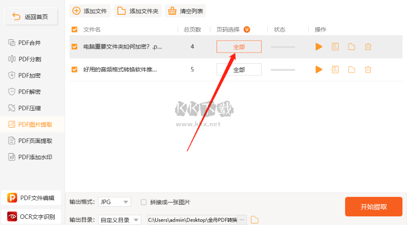Click progress bar of 好用的音频格式 row

(x=283, y=70)
